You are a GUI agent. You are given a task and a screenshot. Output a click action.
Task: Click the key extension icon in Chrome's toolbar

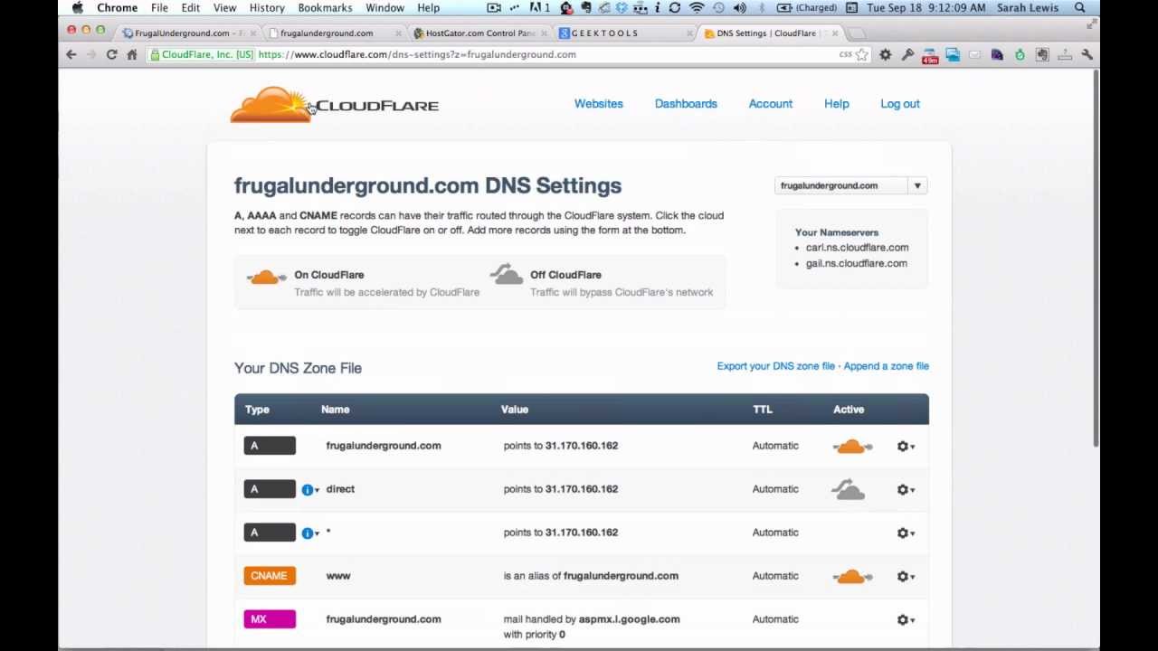[x=907, y=55]
